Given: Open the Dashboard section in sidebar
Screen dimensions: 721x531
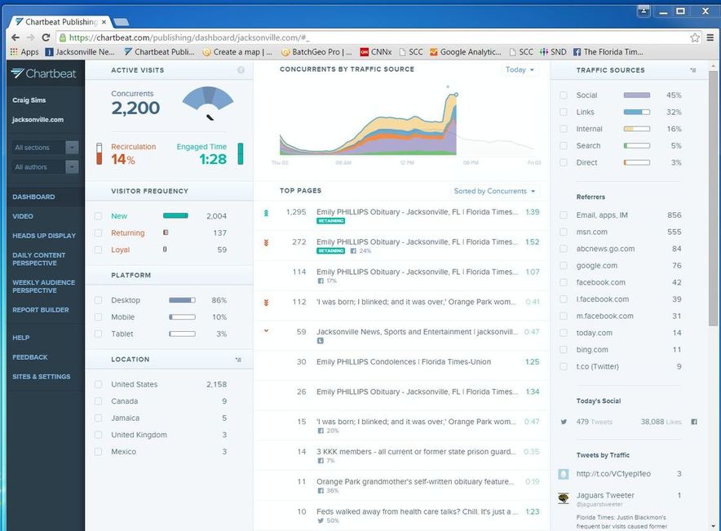Looking at the screenshot, I should pyautogui.click(x=33, y=197).
